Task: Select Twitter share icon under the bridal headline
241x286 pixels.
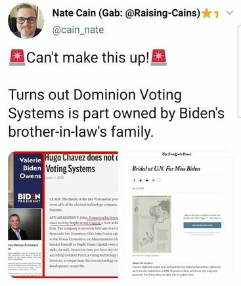Action: coord(141,180)
